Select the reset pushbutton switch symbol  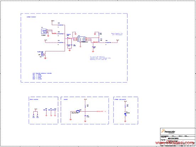pyautogui.click(x=78, y=111)
